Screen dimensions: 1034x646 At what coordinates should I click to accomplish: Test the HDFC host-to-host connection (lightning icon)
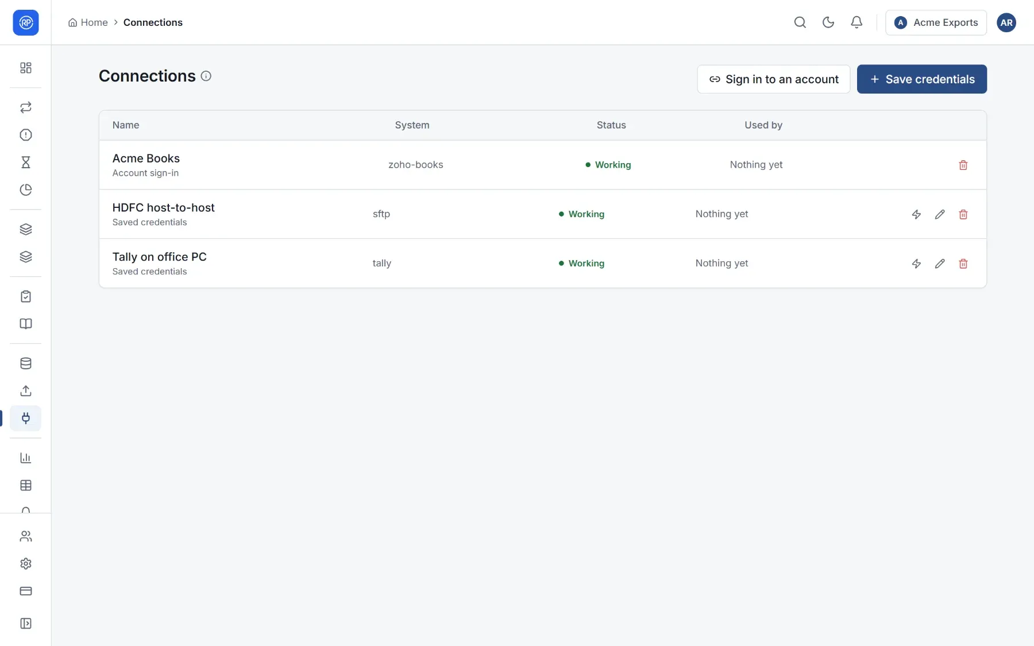pos(916,214)
